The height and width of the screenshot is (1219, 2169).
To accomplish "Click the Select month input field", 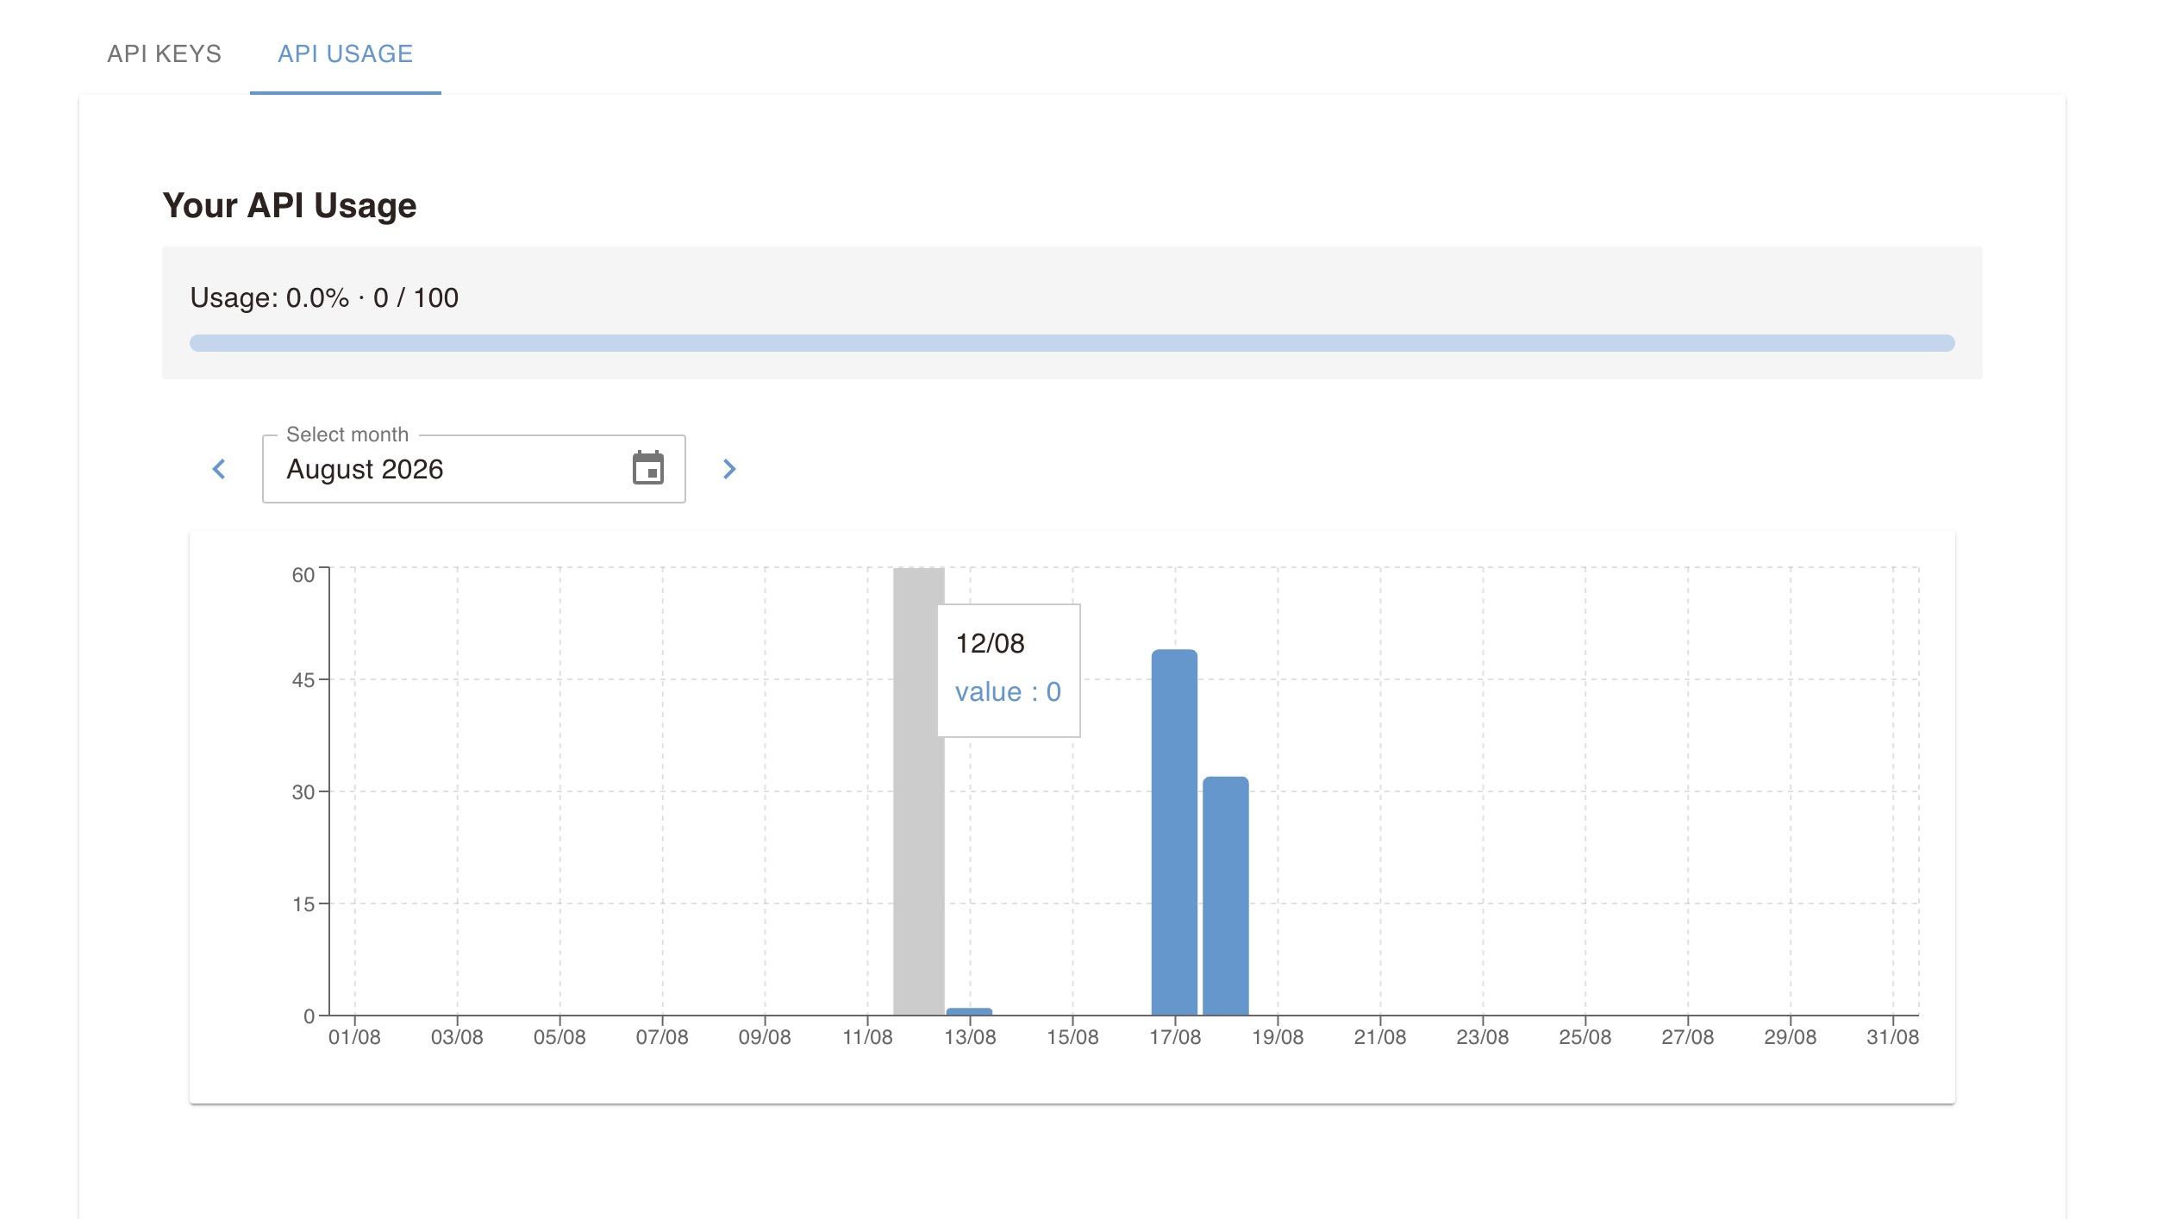I will coord(473,468).
